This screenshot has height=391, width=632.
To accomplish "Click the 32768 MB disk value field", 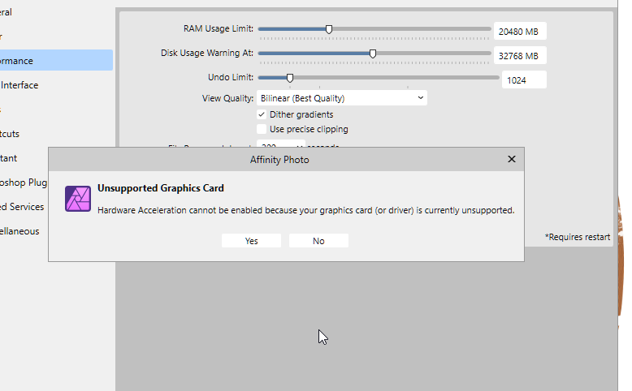I will tap(520, 56).
